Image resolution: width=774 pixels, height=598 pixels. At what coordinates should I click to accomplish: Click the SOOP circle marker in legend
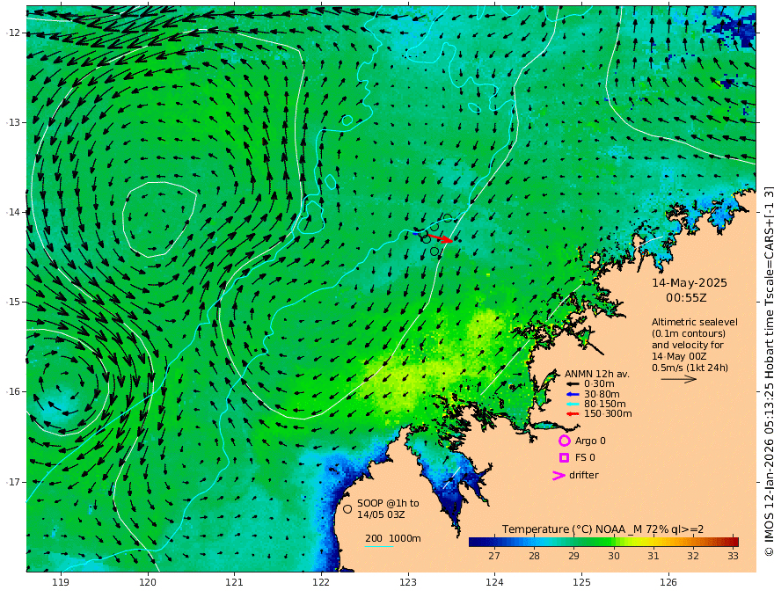[347, 508]
